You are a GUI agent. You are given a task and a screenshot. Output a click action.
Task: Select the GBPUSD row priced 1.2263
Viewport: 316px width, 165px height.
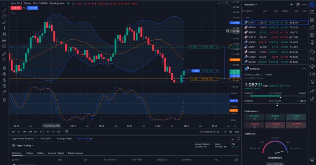click(275, 27)
